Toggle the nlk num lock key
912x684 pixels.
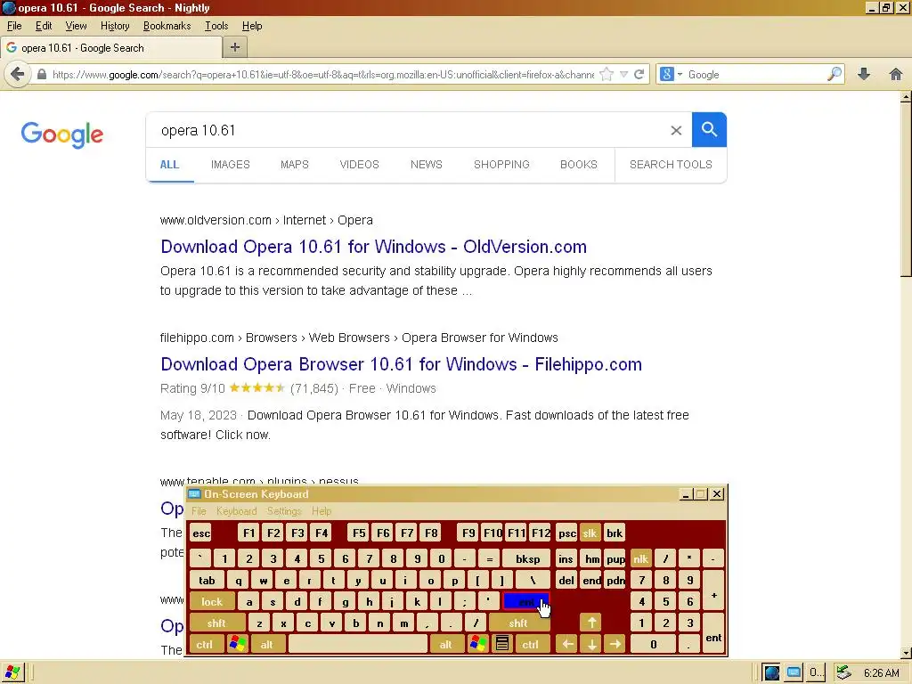(641, 559)
